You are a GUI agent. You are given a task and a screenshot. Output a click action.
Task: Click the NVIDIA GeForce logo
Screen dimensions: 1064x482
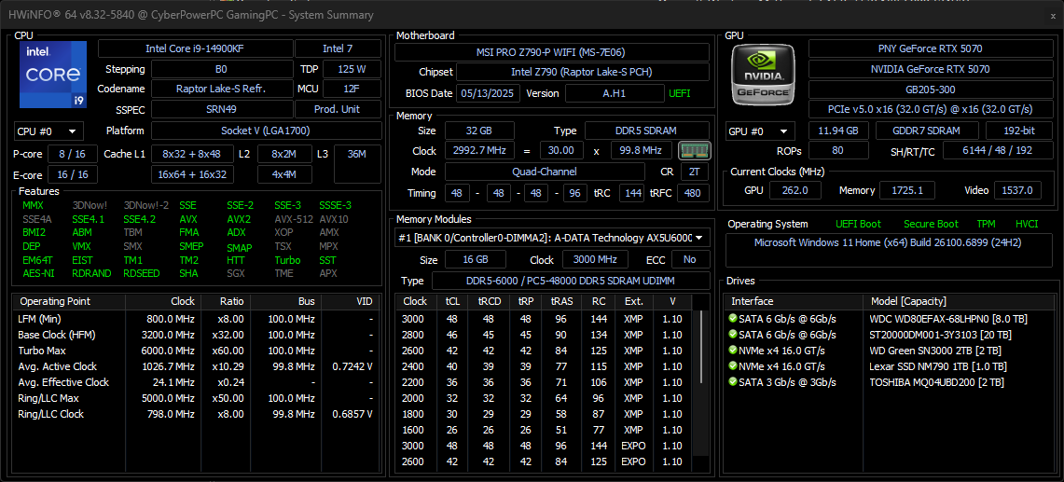point(761,76)
